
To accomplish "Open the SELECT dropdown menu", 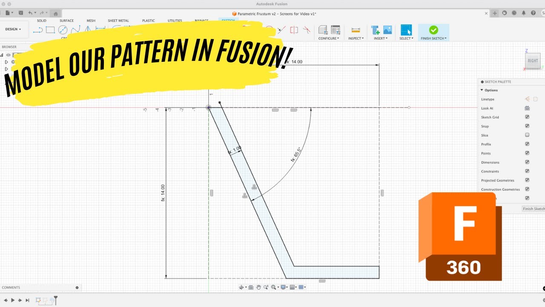I will [x=406, y=38].
